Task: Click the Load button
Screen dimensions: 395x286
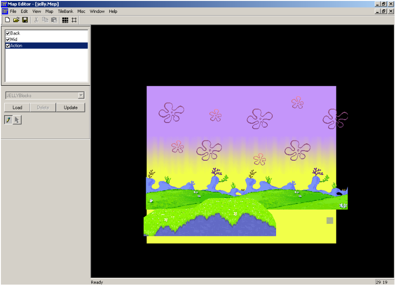Action: 17,107
